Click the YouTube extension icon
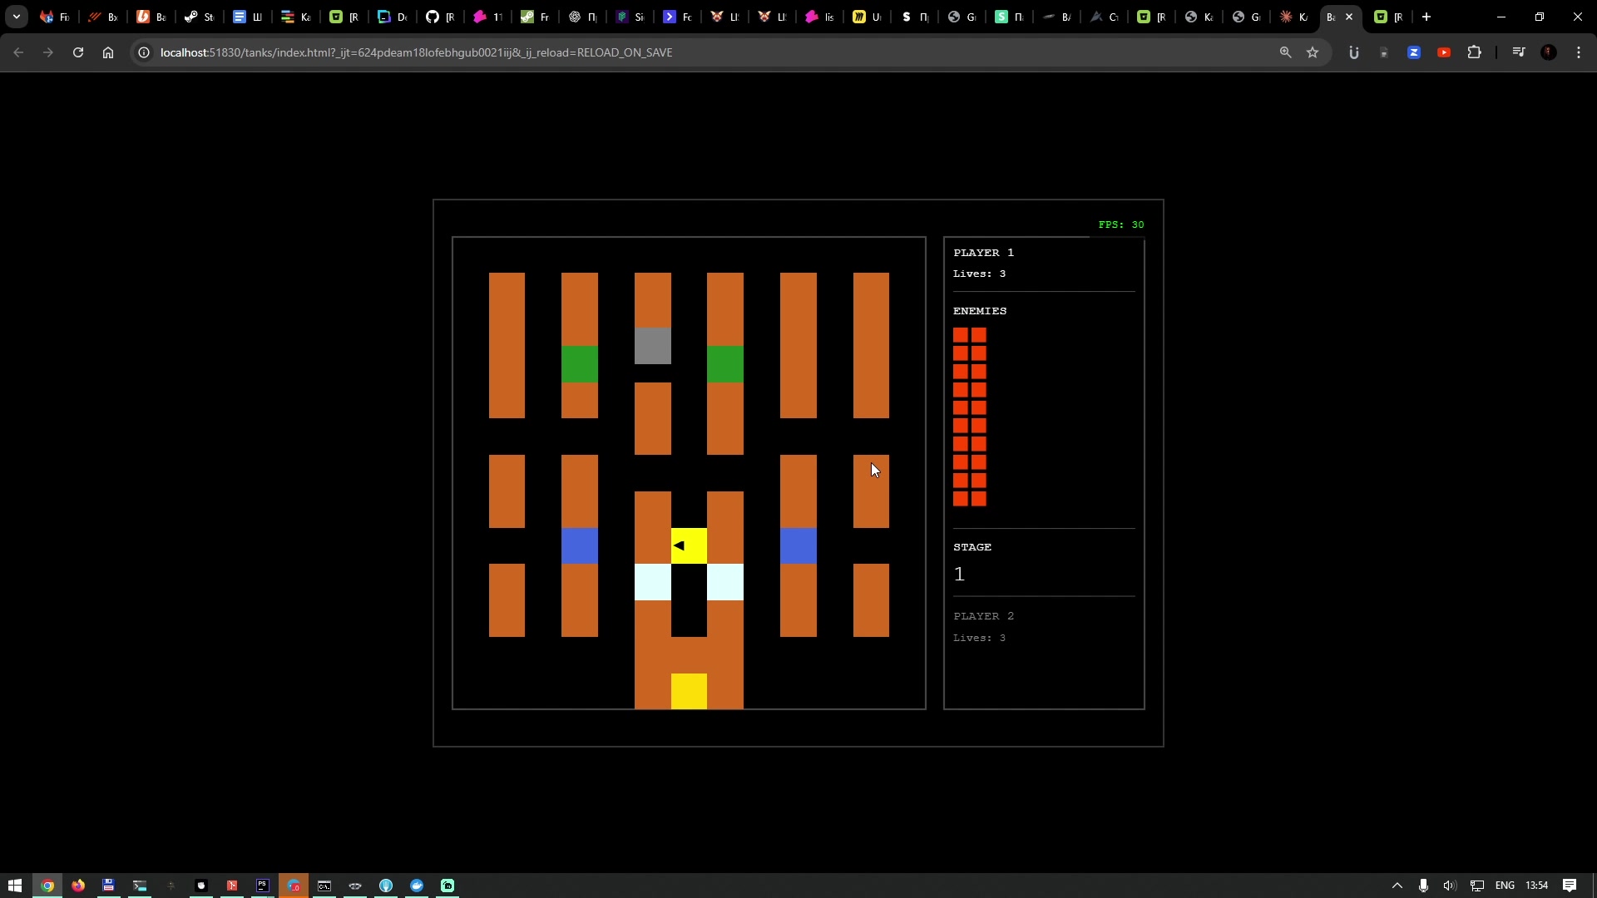The width and height of the screenshot is (1597, 898). [x=1444, y=52]
